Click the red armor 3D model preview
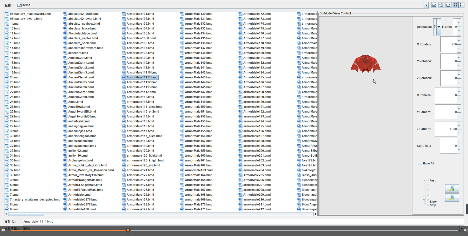Viewport: 468px width, 236px height. [365, 64]
